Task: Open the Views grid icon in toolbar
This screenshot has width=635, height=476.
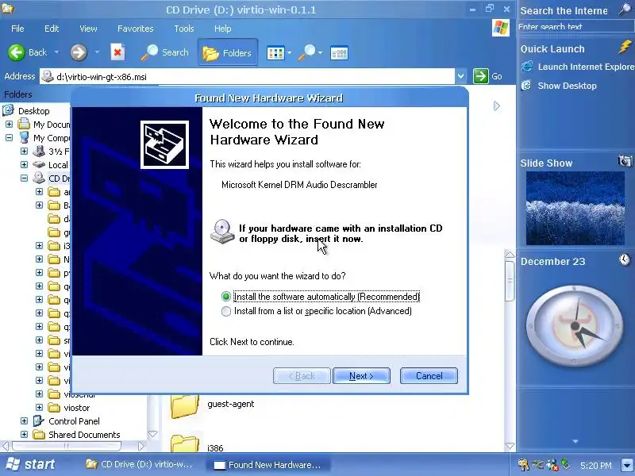Action: click(275, 53)
